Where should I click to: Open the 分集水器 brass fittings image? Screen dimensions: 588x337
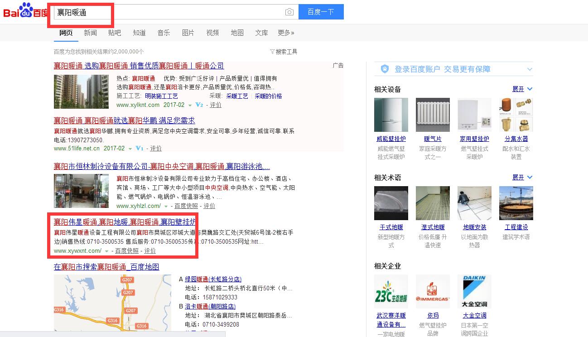(516, 115)
